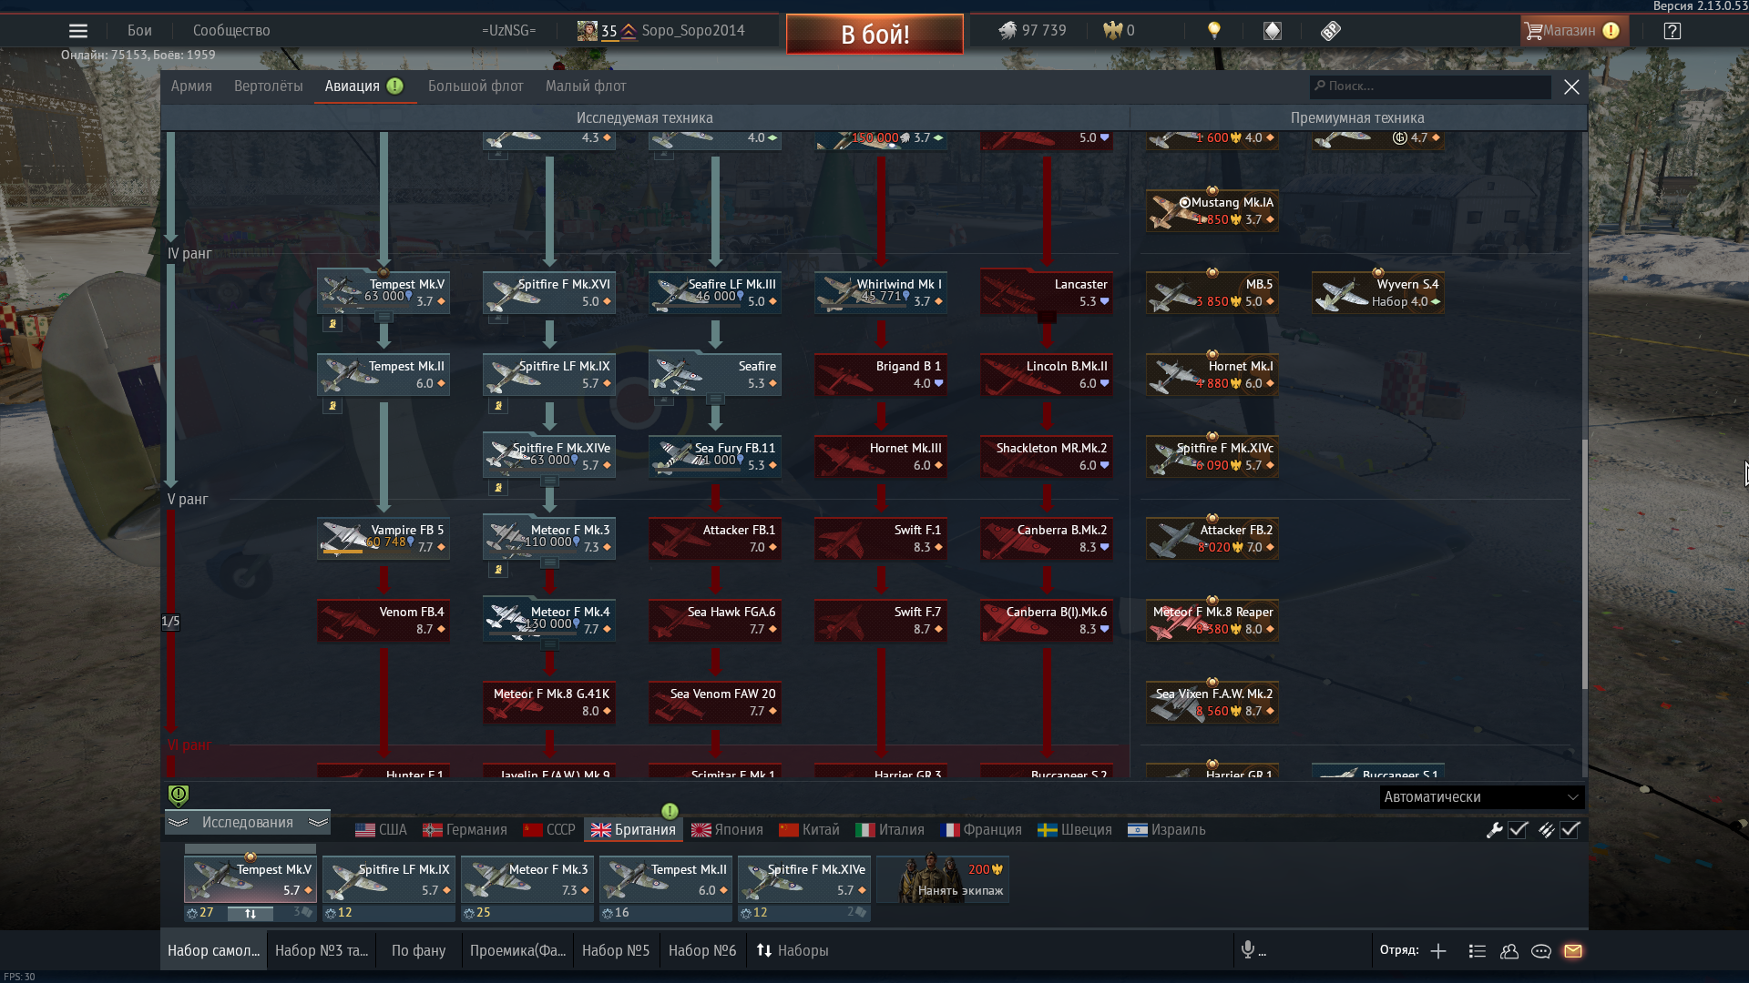The height and width of the screenshot is (983, 1749).
Task: Open the glowing mail envelope icon
Action: 1573,951
